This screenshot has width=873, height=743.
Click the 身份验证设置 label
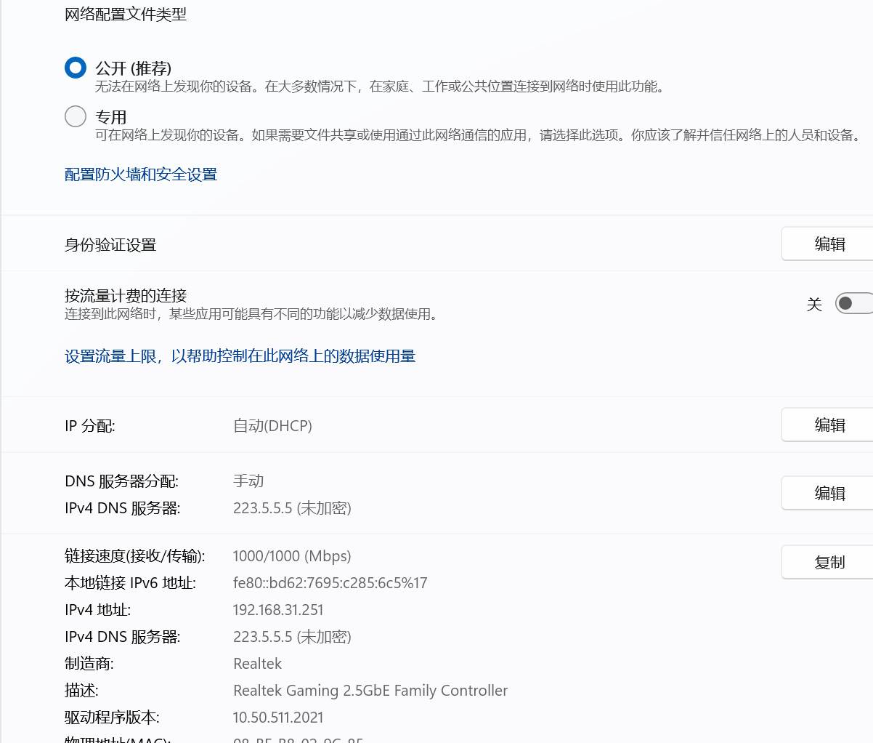110,245
